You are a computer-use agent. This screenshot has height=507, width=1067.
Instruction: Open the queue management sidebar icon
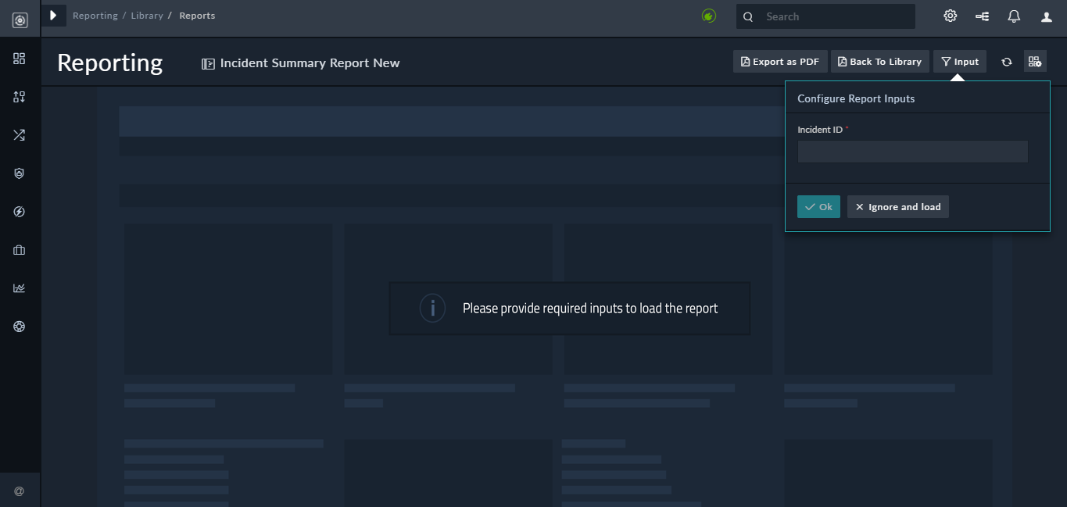pos(20,97)
